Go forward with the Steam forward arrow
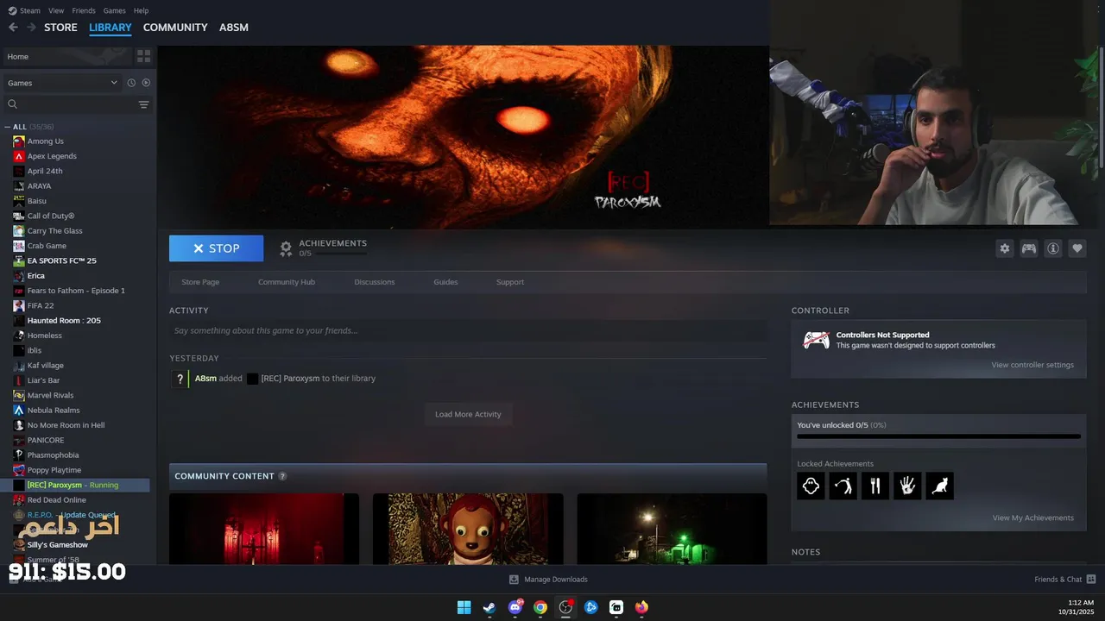 point(31,28)
